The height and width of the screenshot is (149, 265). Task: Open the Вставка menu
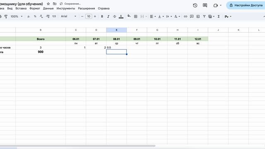(x=21, y=8)
